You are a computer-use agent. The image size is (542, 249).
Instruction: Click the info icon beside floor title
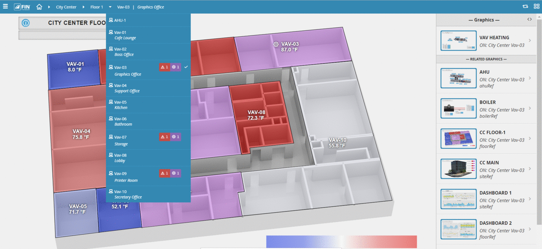pos(26,23)
